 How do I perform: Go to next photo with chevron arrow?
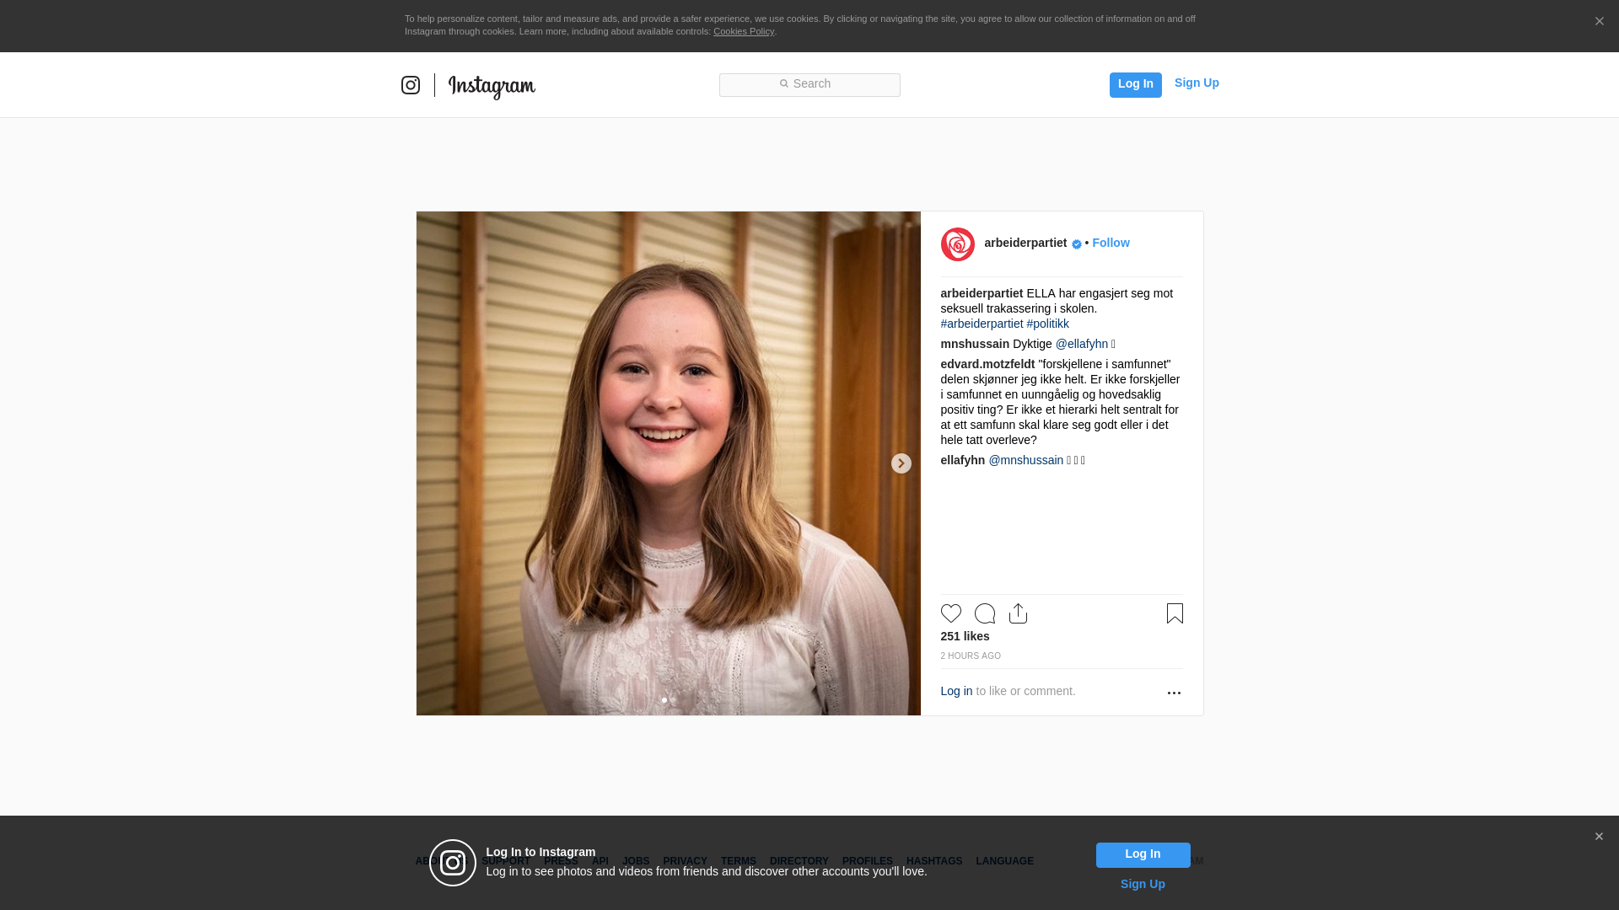click(901, 463)
